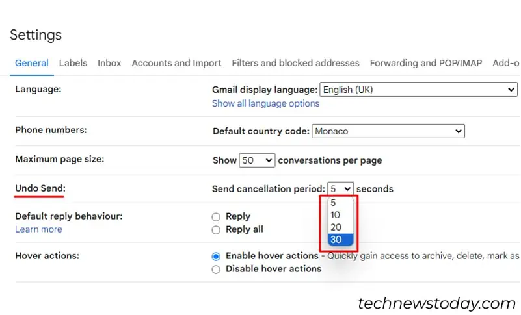
Task: Open the Inbox settings tab
Action: tap(109, 63)
